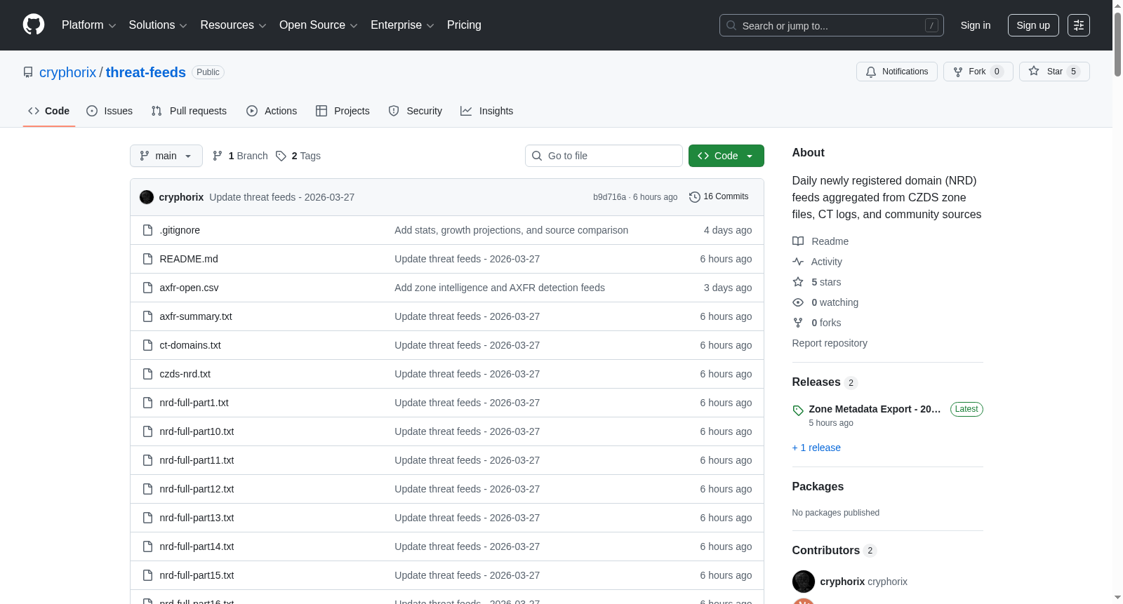This screenshot has width=1123, height=604.
Task: Open the Actions tab
Action: pos(272,111)
